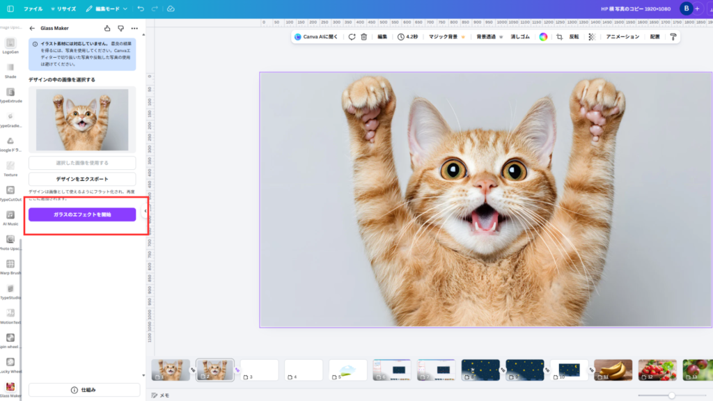Viewport: 713px width, 401px height.
Task: Click the thumbs down icon in Glass Maker
Action: click(120, 29)
